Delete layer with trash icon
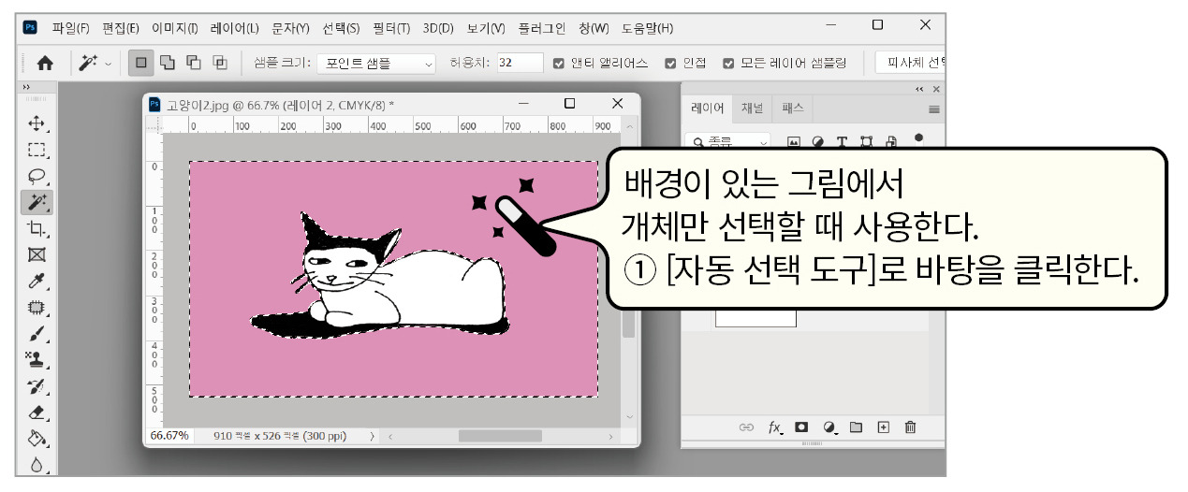Viewport: 1188px width, 492px height. point(910,427)
